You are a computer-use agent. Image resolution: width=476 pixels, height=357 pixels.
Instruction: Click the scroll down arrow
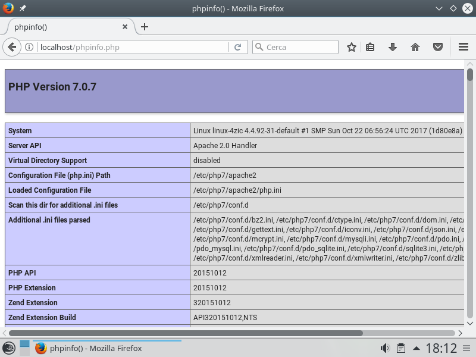[470, 324]
